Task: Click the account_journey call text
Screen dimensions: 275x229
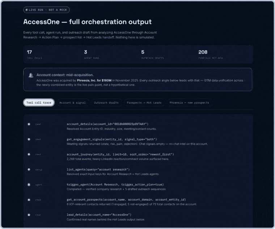Action: click(x=120, y=155)
